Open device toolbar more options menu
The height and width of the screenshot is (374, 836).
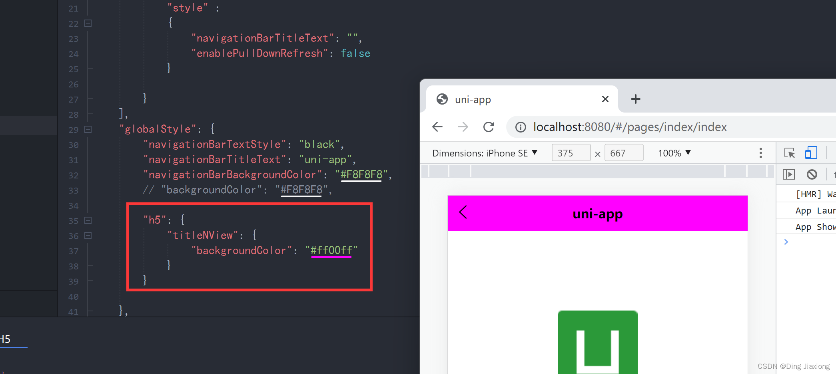(760, 153)
